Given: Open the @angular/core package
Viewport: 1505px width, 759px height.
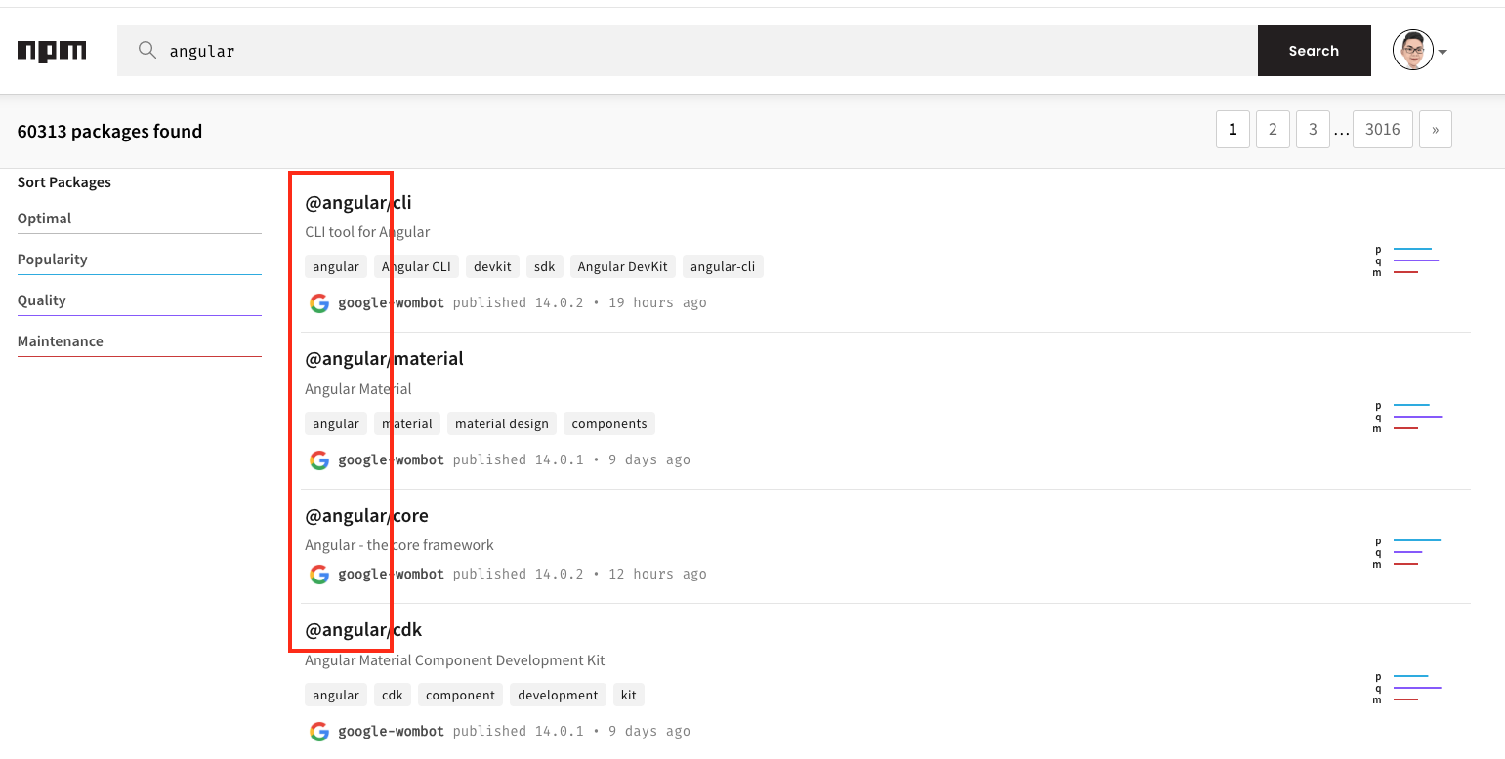Looking at the screenshot, I should coord(366,515).
